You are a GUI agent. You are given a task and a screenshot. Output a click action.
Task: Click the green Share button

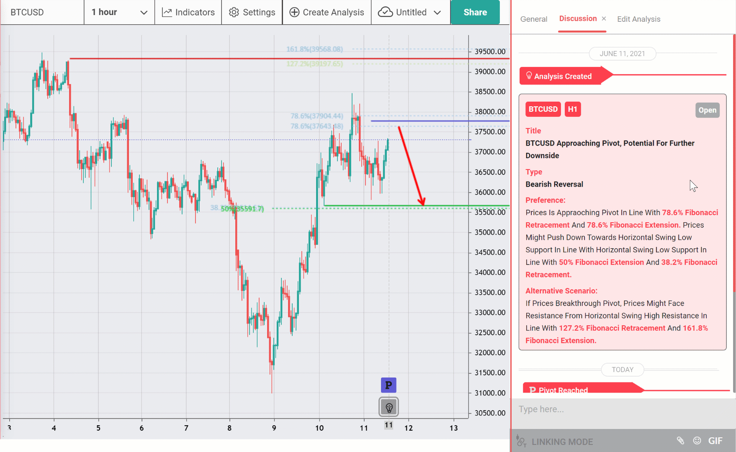(475, 12)
